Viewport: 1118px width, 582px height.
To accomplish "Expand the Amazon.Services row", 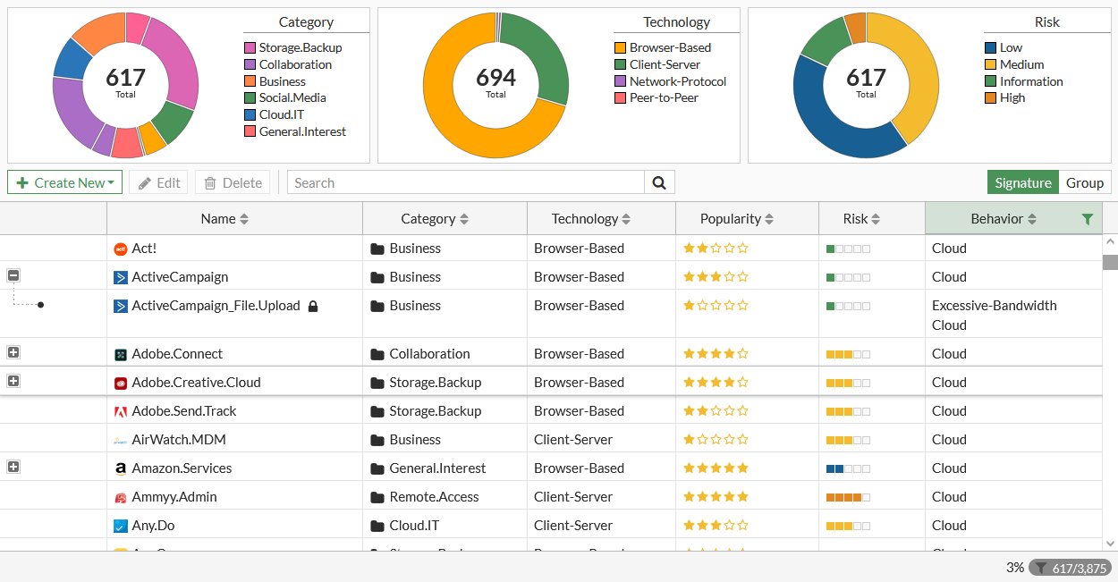I will 13,467.
